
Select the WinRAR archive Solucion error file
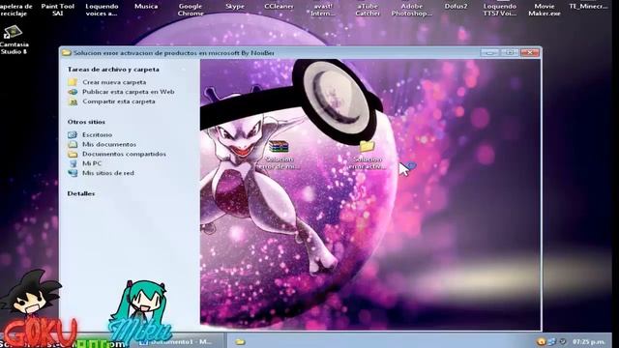click(280, 155)
